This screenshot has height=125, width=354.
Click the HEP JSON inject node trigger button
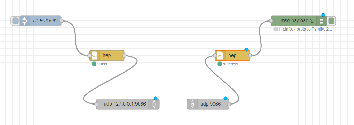pos(15,21)
